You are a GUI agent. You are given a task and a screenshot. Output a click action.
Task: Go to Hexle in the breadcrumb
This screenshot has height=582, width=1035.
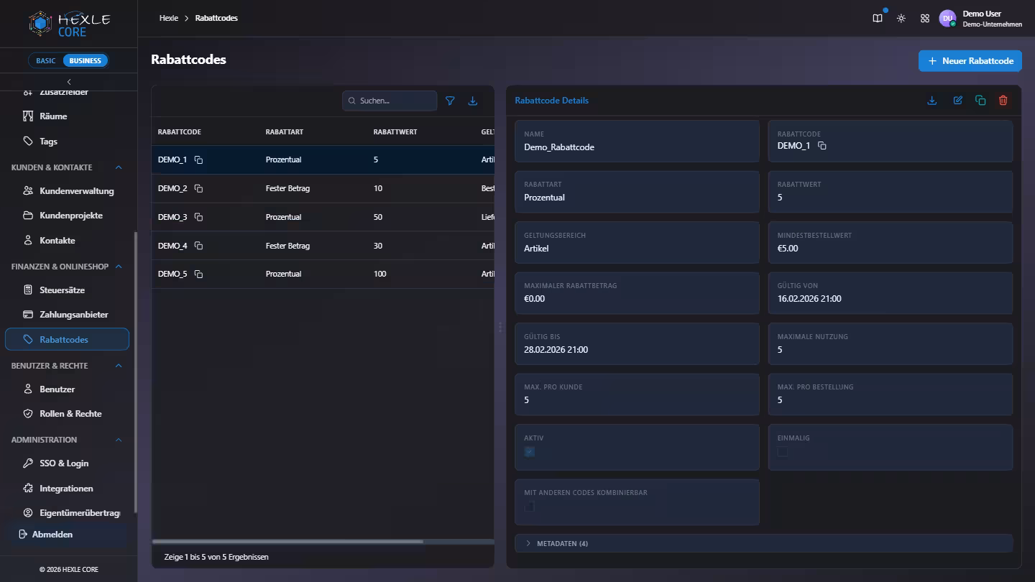click(x=169, y=18)
